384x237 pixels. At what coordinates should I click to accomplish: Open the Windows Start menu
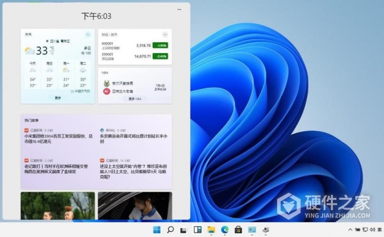click(157, 230)
